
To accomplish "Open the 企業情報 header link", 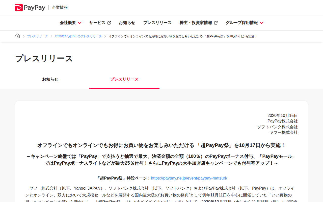I will (x=60, y=8).
